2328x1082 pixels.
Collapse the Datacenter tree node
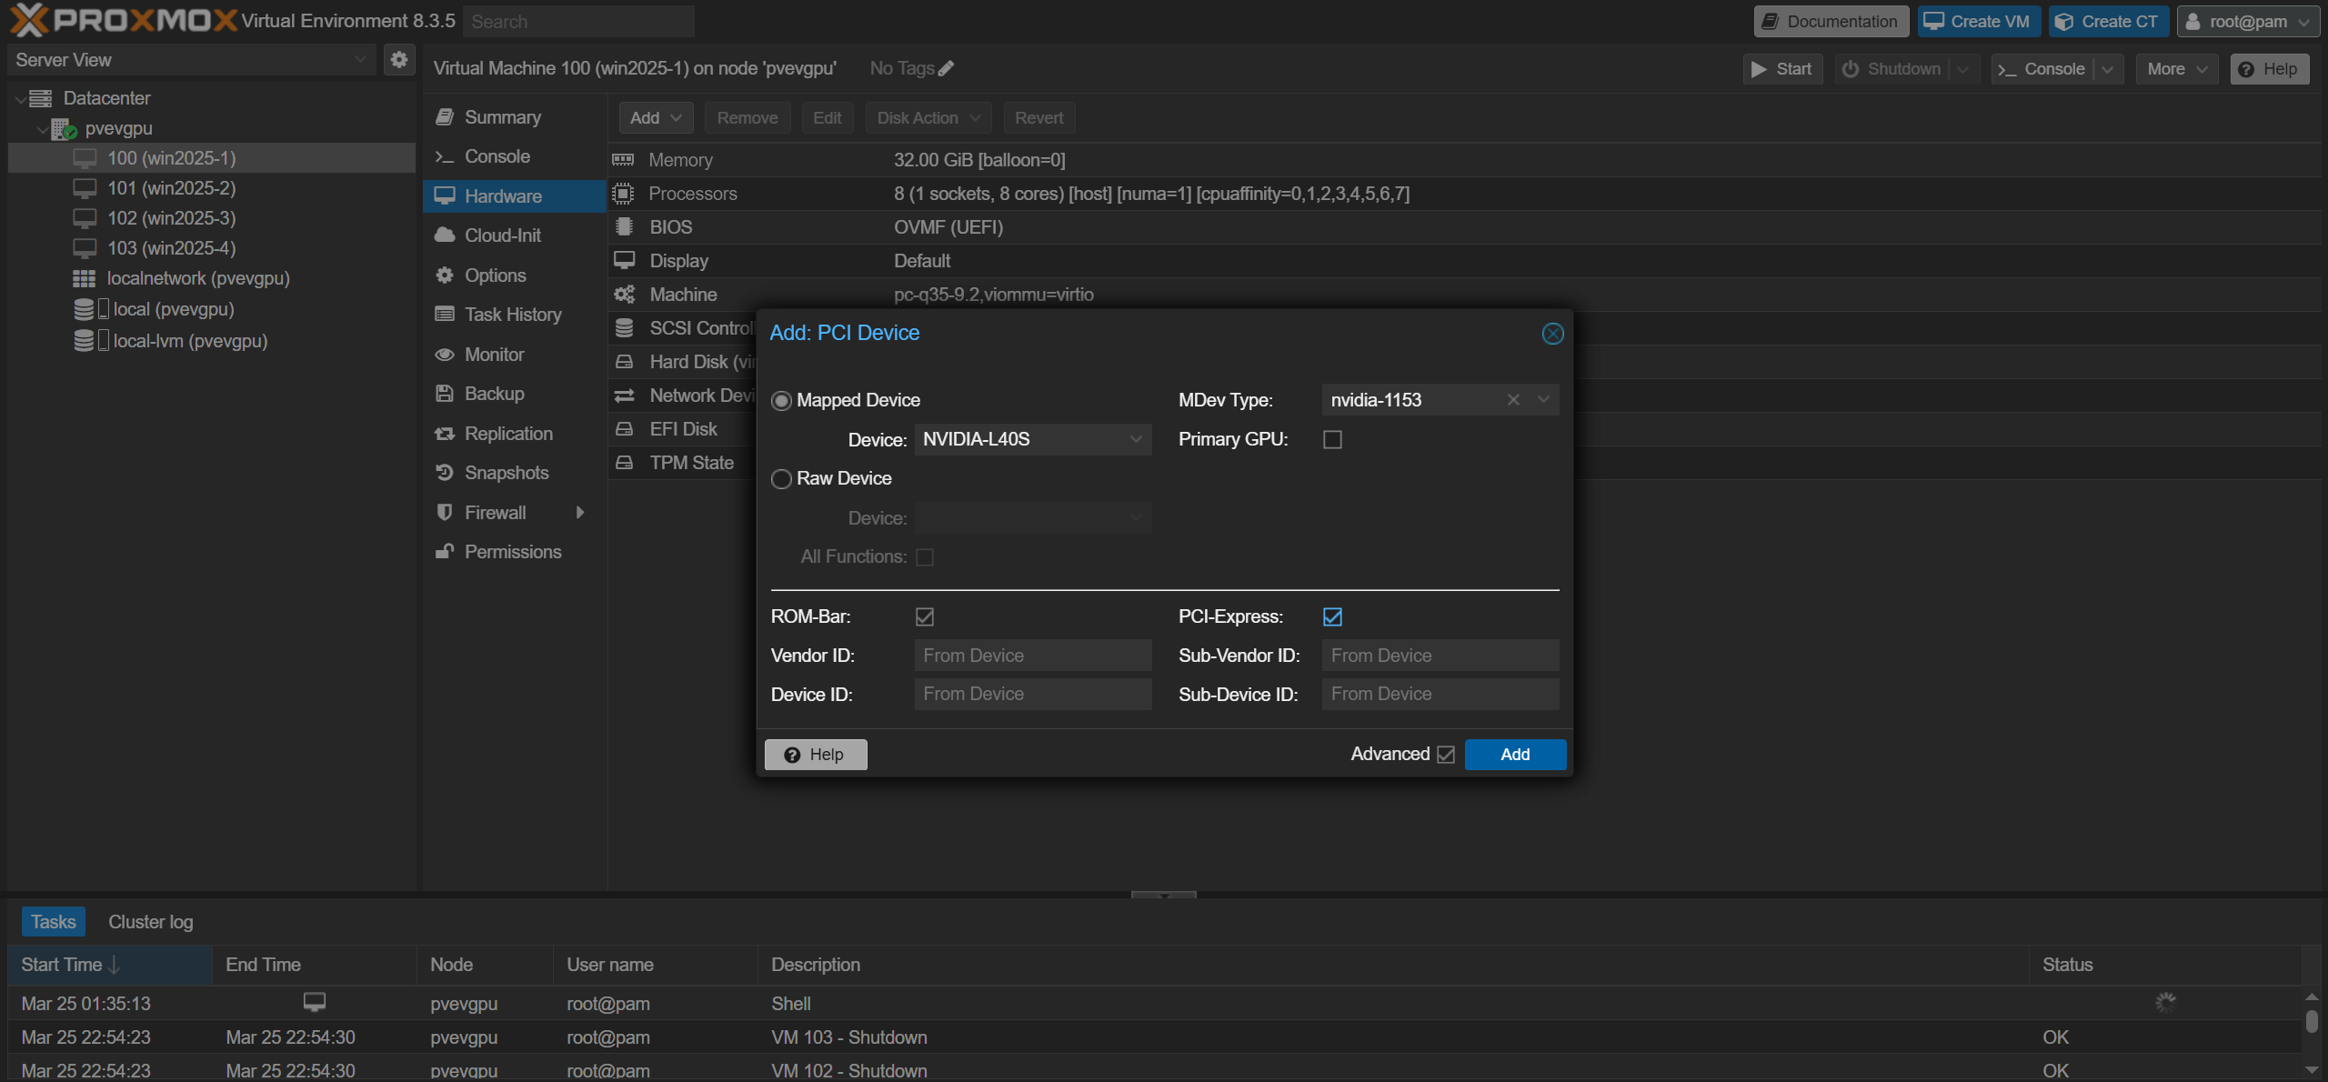pos(20,98)
